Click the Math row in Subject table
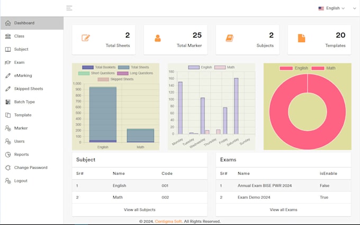360x225 pixels. coord(140,198)
